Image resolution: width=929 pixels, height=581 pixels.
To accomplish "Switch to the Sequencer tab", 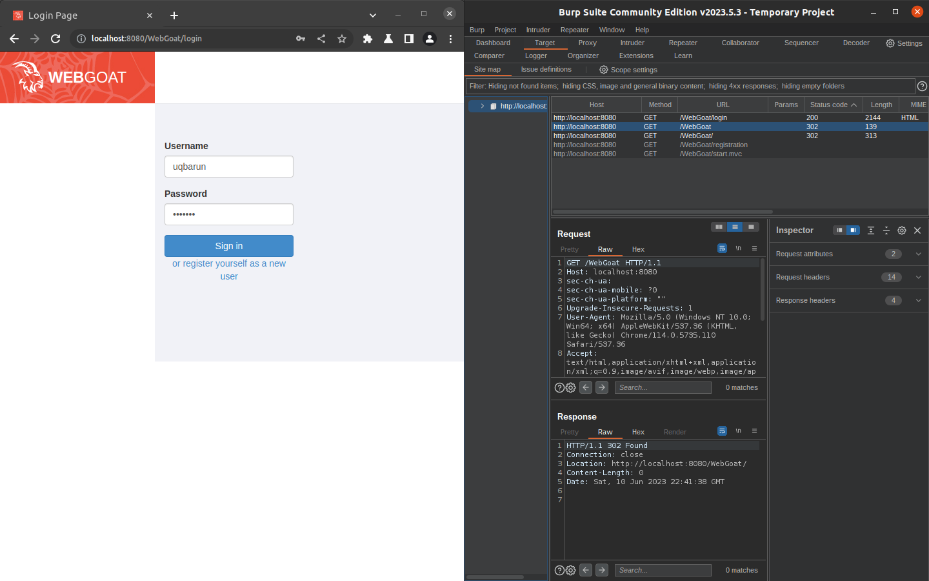I will pos(801,43).
